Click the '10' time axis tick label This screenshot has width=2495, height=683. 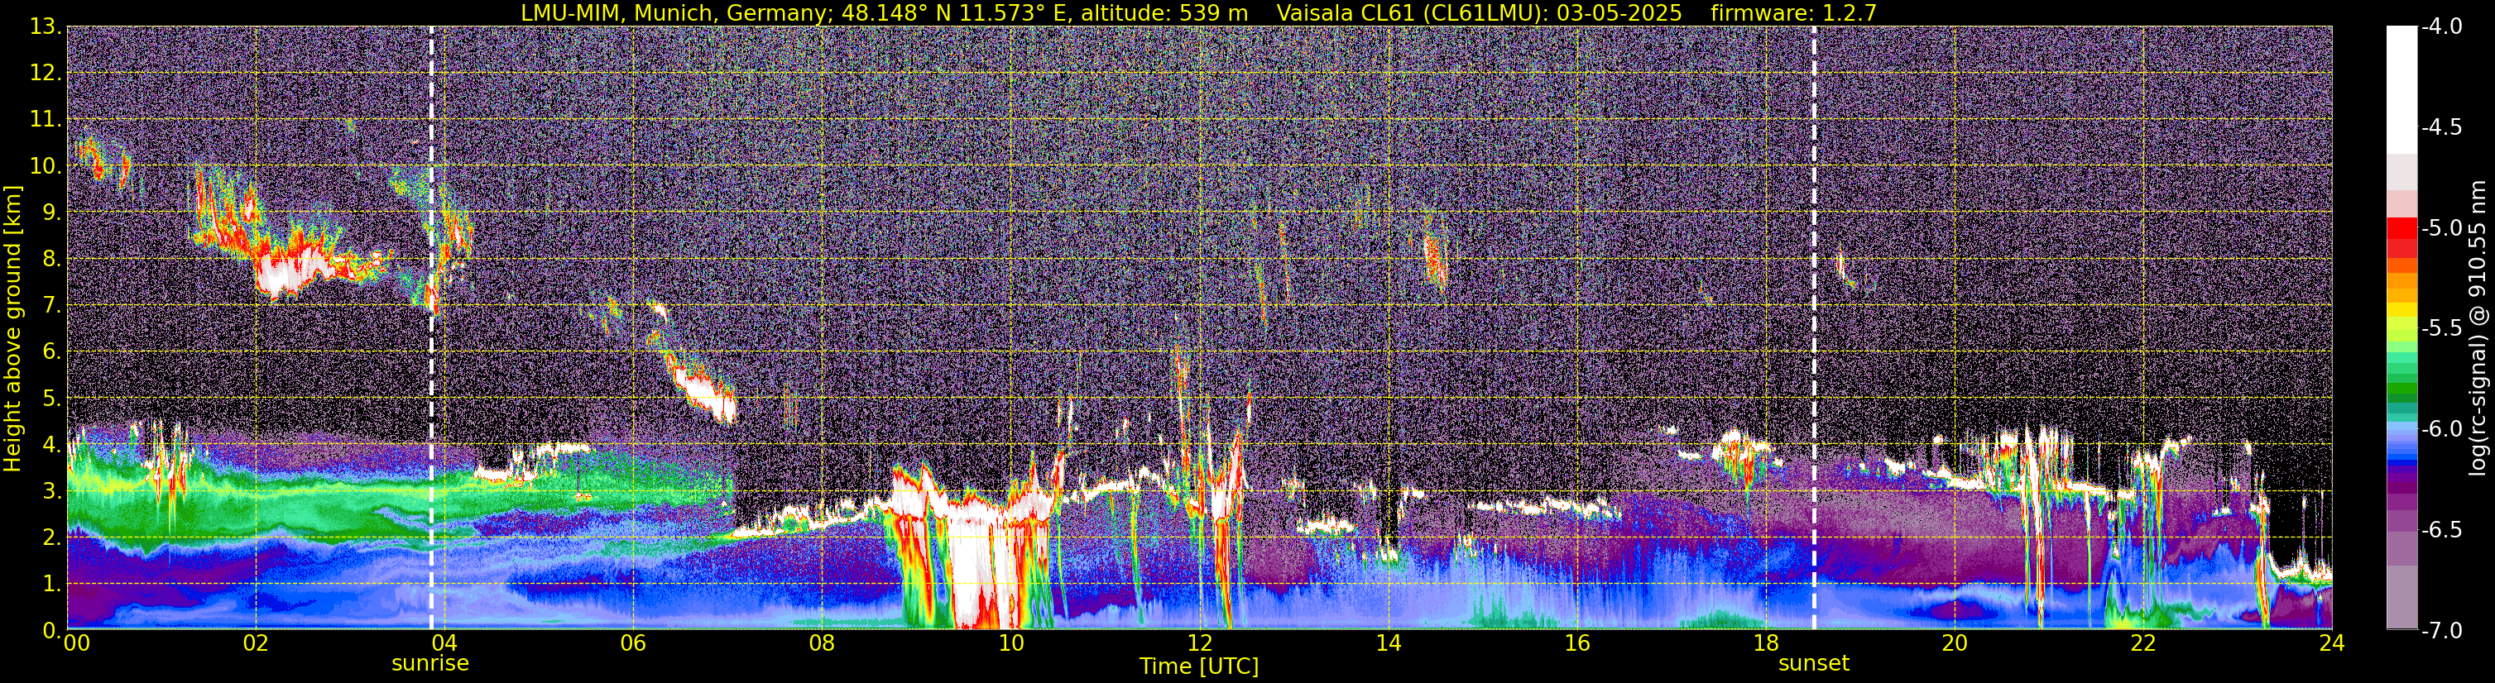[x=1010, y=643]
